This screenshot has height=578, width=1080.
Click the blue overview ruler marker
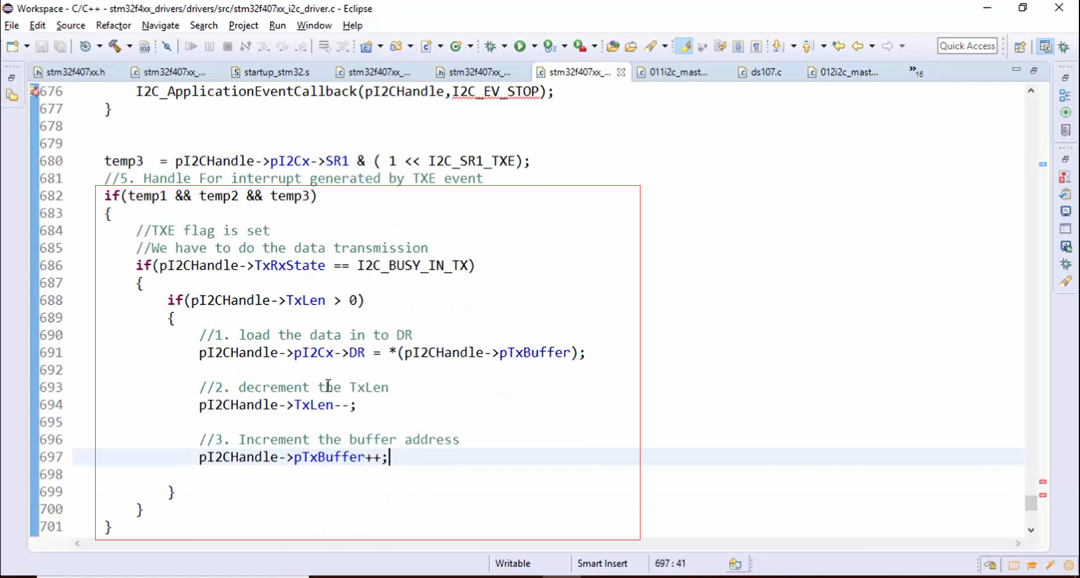point(1043,164)
